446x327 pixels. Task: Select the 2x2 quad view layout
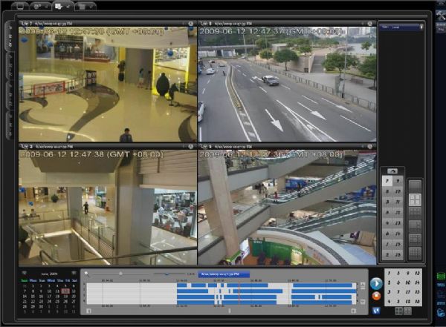[415, 199]
